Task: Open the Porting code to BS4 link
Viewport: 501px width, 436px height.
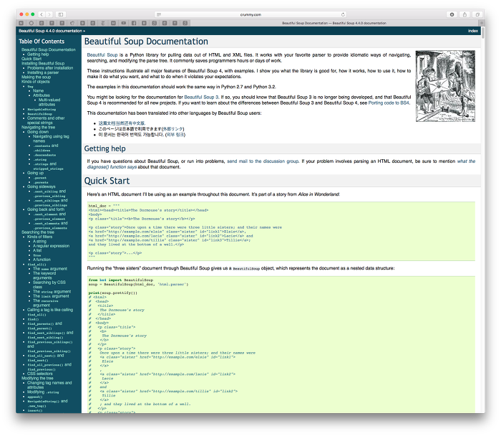Action: point(389,103)
